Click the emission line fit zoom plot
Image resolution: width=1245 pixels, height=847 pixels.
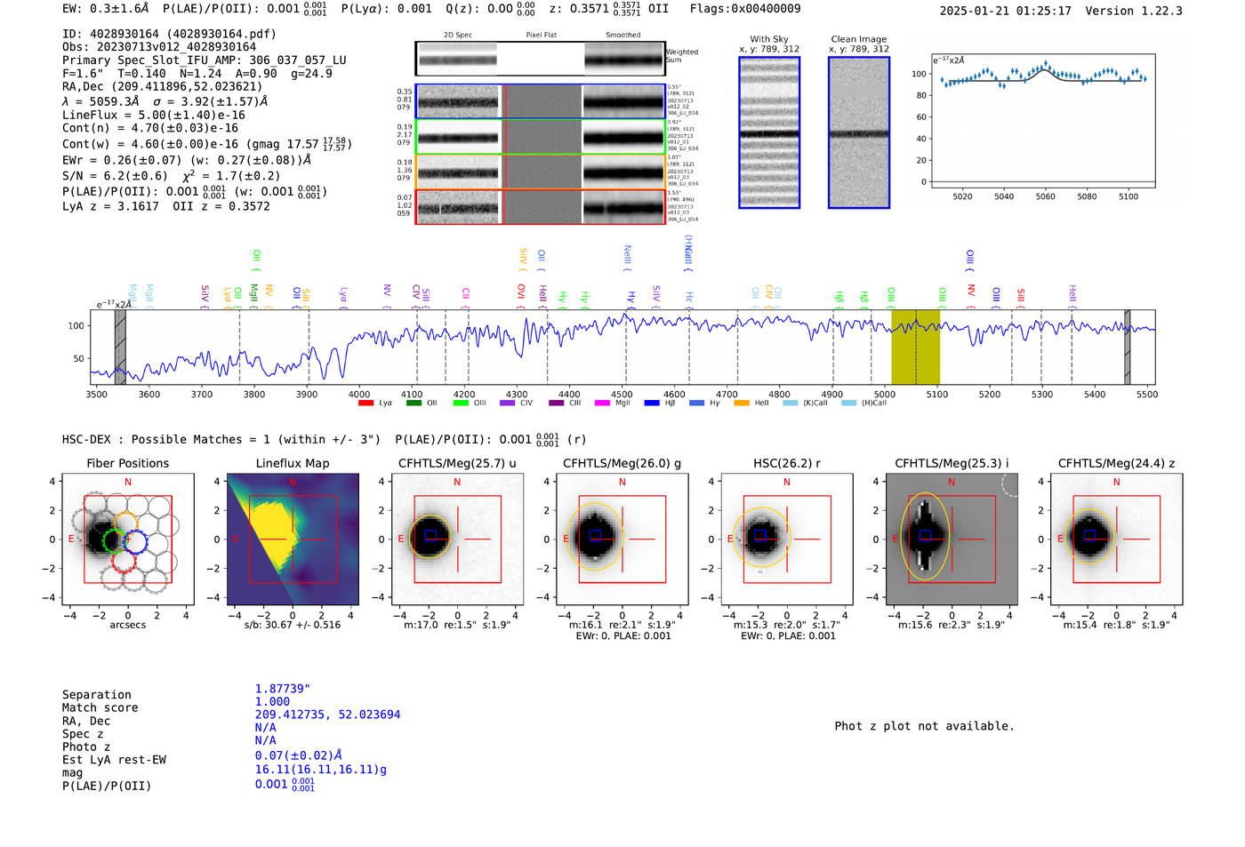[x=1042, y=121]
